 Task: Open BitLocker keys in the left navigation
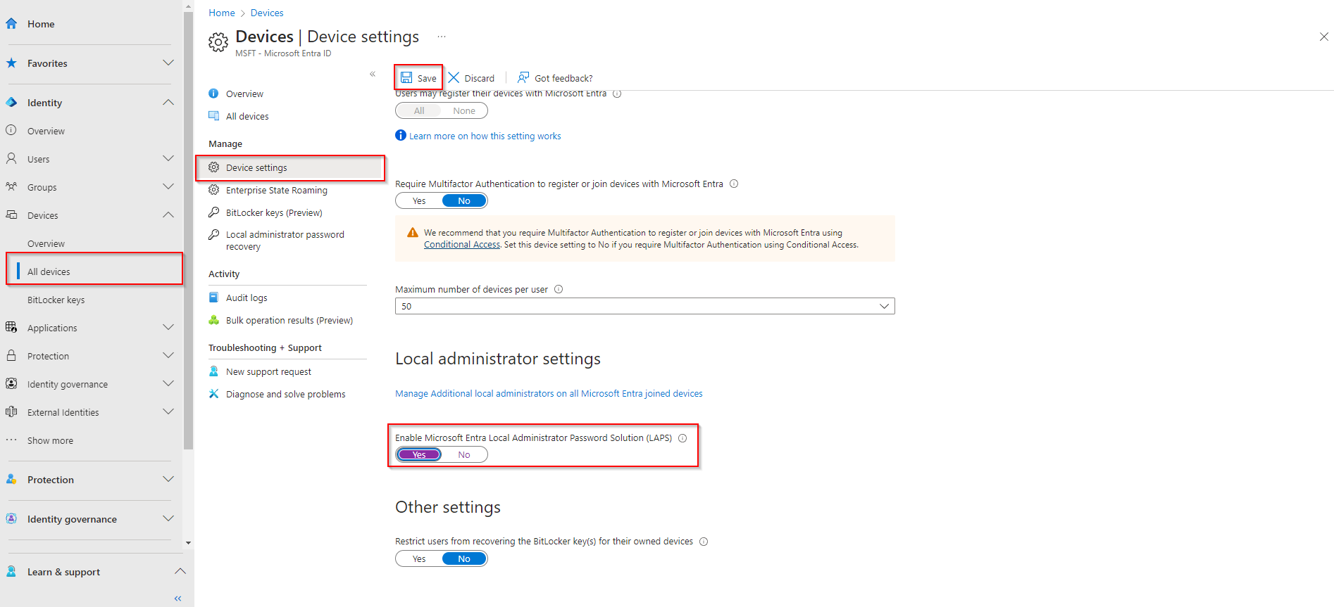click(x=56, y=300)
